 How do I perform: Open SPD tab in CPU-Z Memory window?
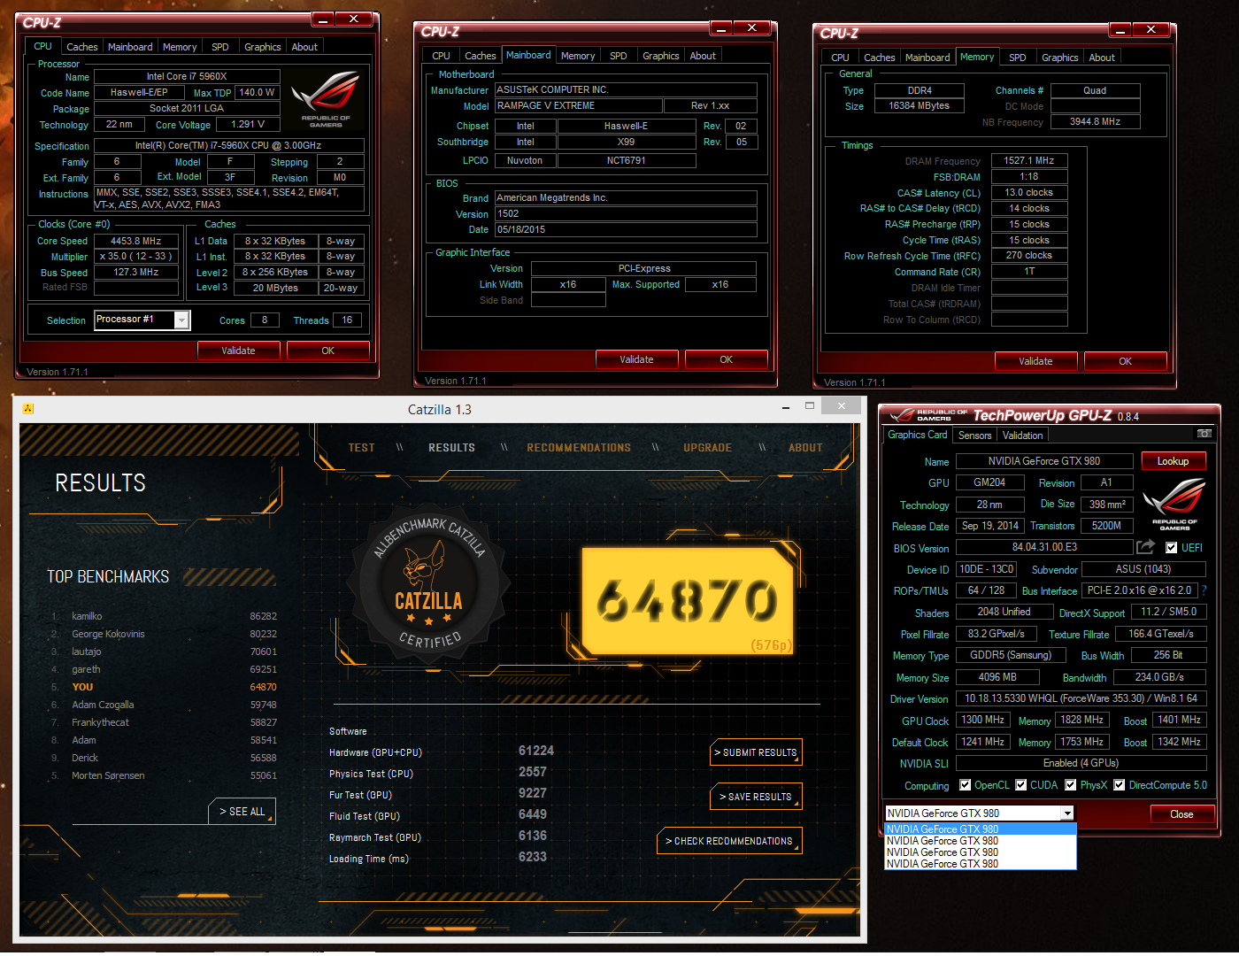1018,58
